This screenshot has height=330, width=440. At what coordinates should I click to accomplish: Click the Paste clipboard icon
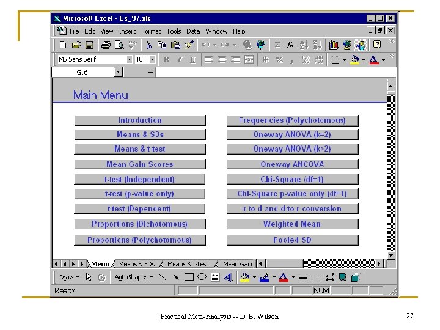point(175,45)
